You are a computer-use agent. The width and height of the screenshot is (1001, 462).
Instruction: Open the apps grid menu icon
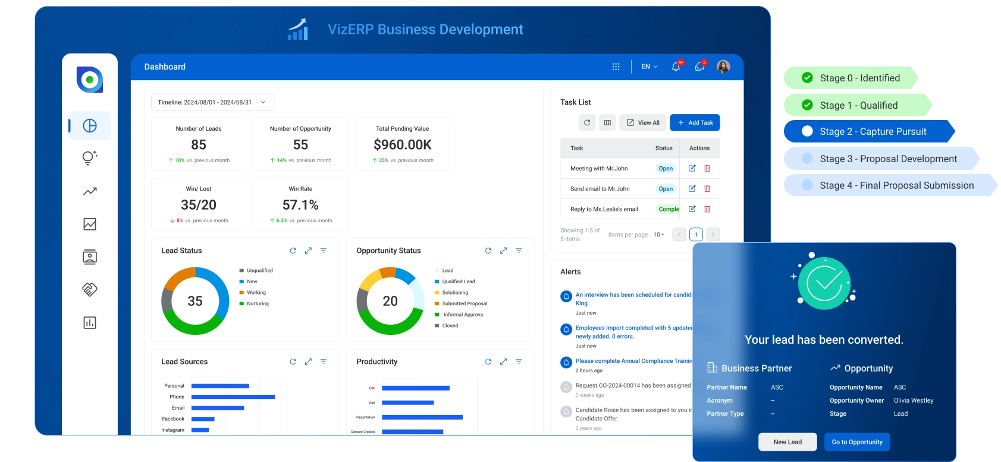[616, 67]
